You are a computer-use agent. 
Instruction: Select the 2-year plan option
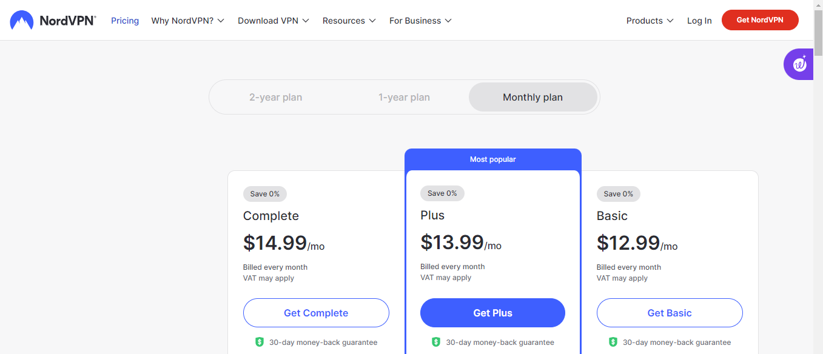point(275,98)
